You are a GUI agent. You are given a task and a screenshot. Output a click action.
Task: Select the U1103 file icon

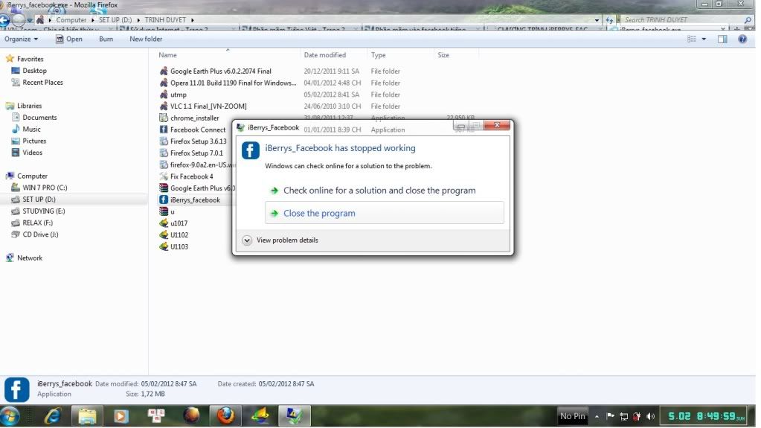[164, 246]
